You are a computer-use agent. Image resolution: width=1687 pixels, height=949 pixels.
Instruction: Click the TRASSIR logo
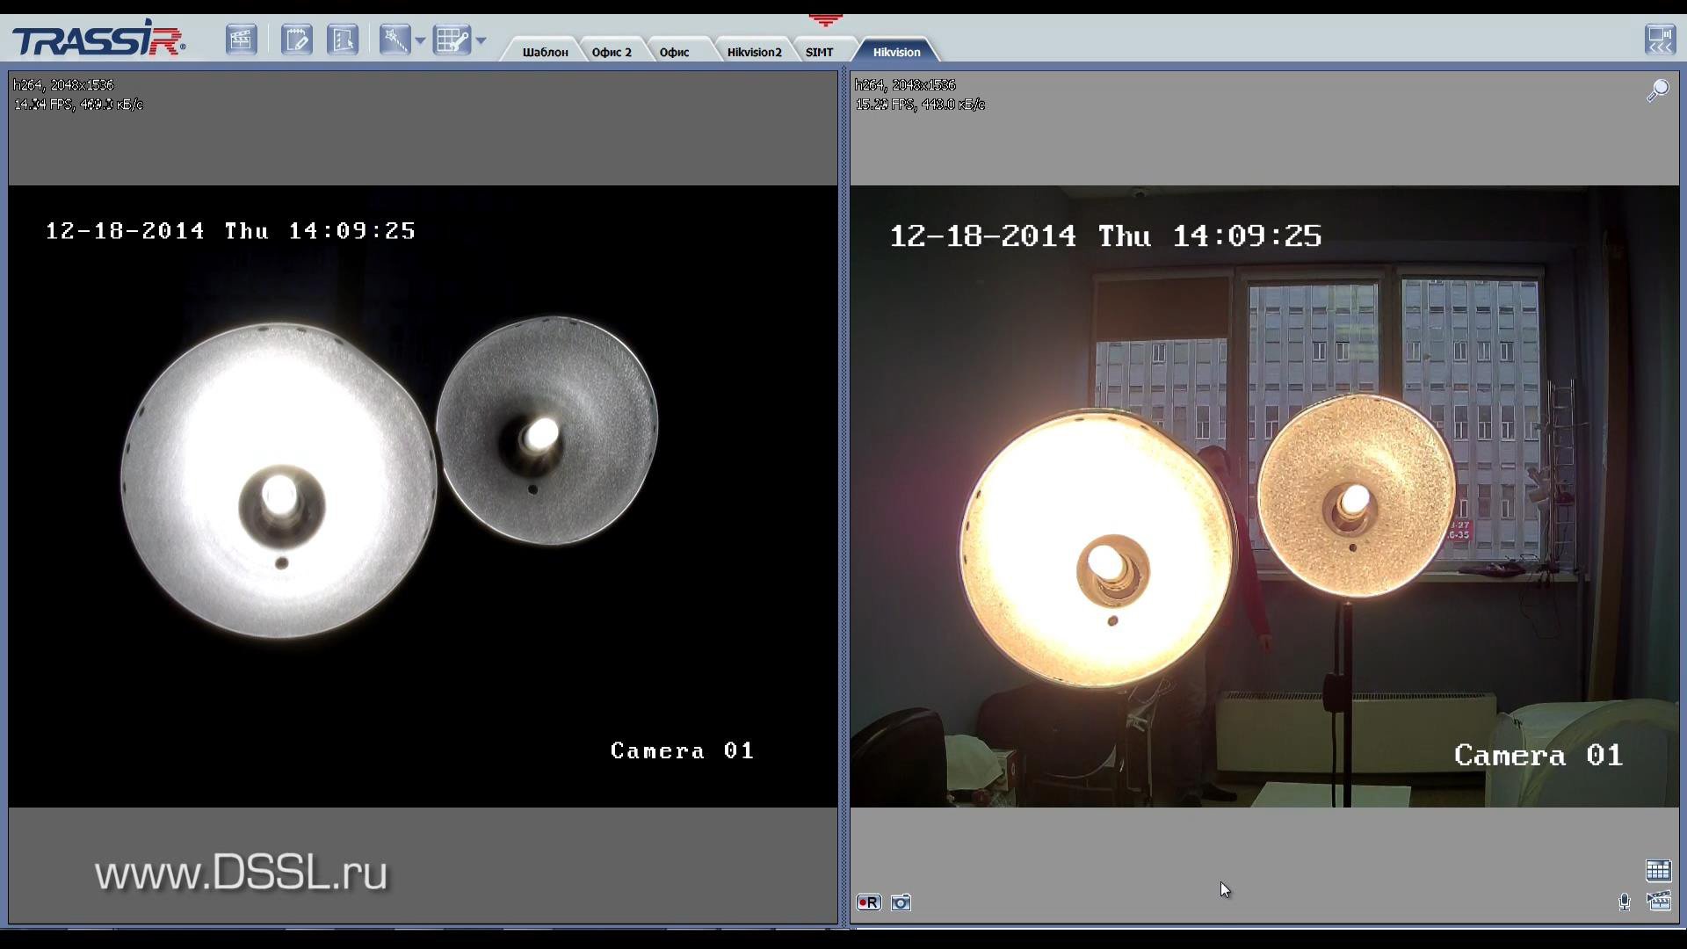tap(98, 39)
